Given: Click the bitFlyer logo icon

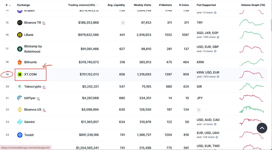Looking at the screenshot, I should point(20,98).
